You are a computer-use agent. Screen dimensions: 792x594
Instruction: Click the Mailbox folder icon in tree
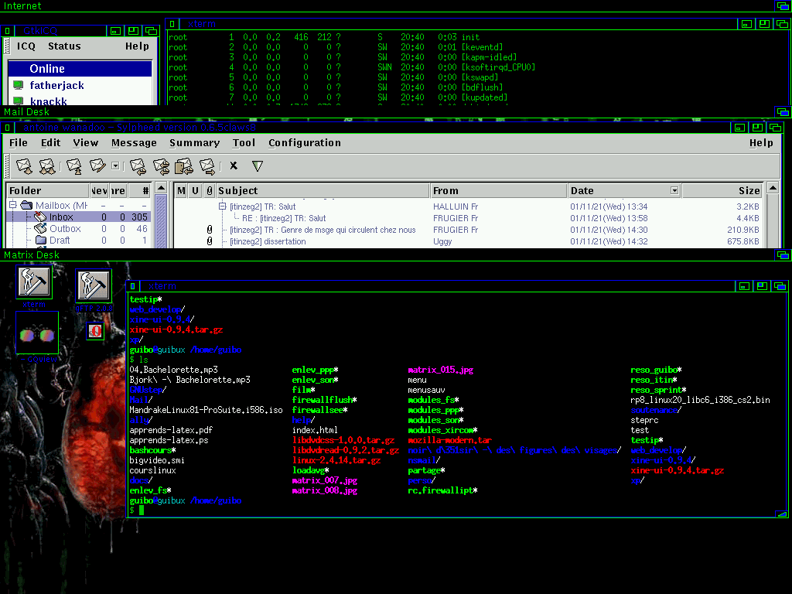[x=26, y=205]
